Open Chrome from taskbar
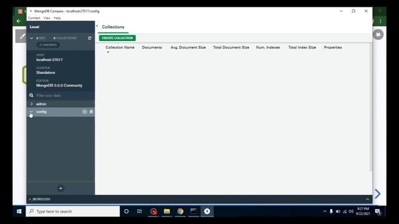This screenshot has width=399, height=224. tap(180, 212)
